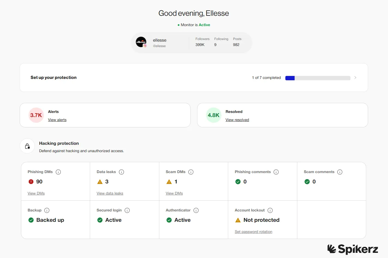Click the 3.7K alerts badge
The width and height of the screenshot is (388, 258).
36,115
